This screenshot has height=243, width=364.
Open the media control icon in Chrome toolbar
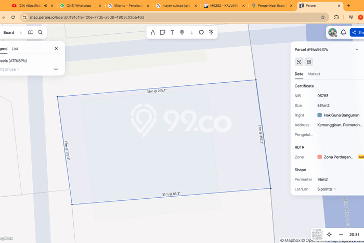pyautogui.click(x=351, y=17)
